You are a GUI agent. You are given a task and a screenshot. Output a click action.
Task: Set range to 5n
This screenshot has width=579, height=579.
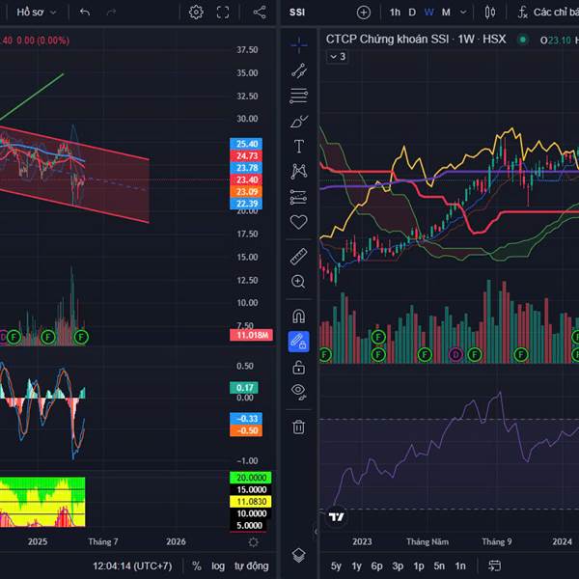(439, 565)
